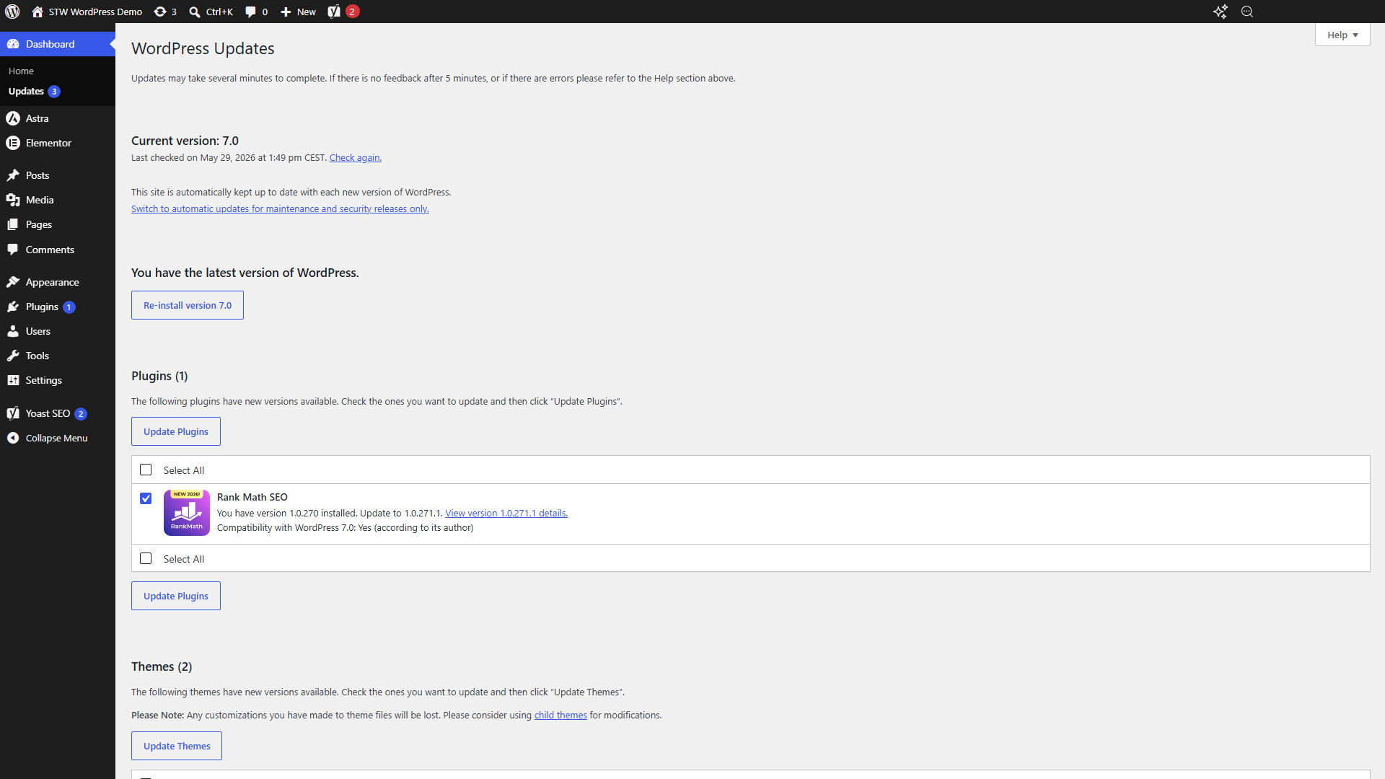Screen dimensions: 1385x779
Task: Open the Posts menu label
Action: 38,175
